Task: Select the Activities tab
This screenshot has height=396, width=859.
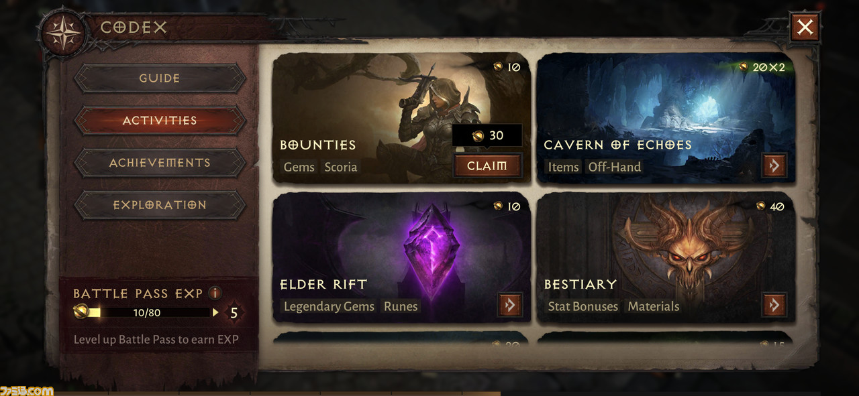Action: tap(160, 121)
